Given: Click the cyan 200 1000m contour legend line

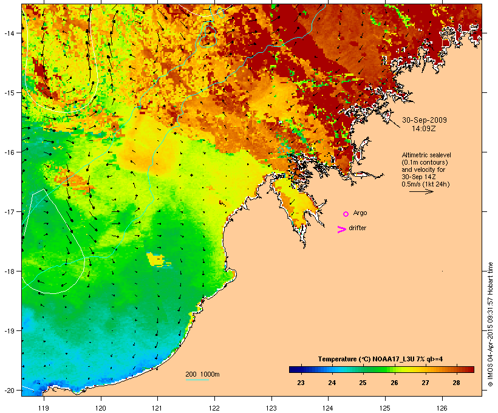Looking at the screenshot, I should [x=197, y=380].
